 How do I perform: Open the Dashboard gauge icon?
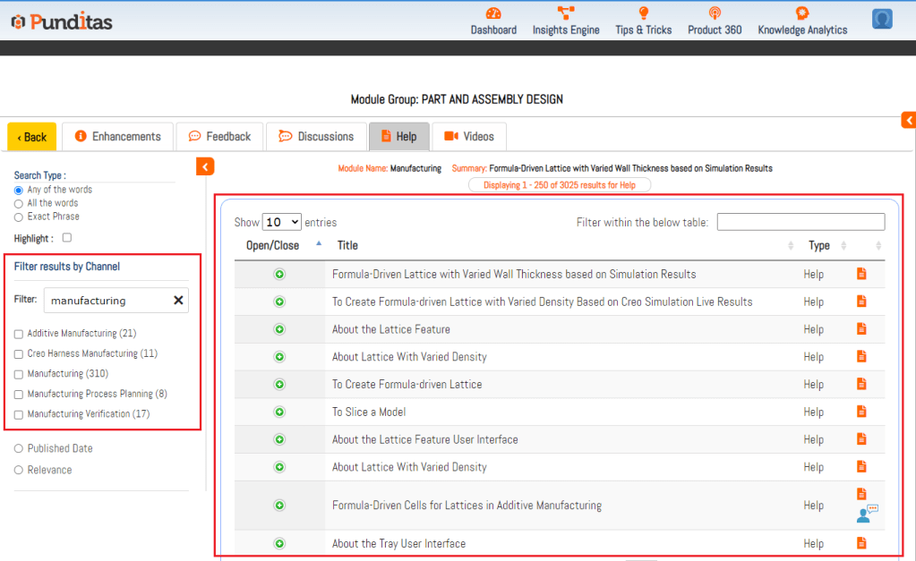[493, 13]
